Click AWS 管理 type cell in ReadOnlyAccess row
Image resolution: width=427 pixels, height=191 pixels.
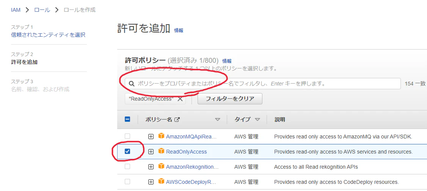pyautogui.click(x=246, y=152)
